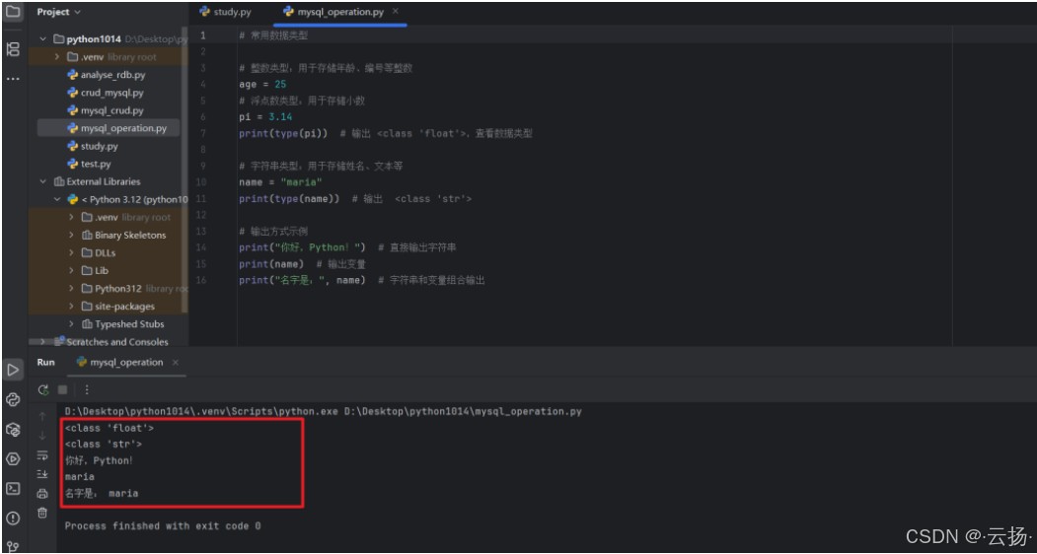Viewport: 1037px width, 554px height.
Task: Select study.py in project tree
Action: [100, 146]
